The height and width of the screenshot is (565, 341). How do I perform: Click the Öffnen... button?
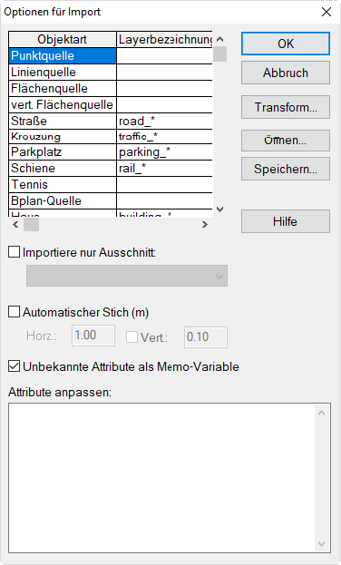coord(286,141)
